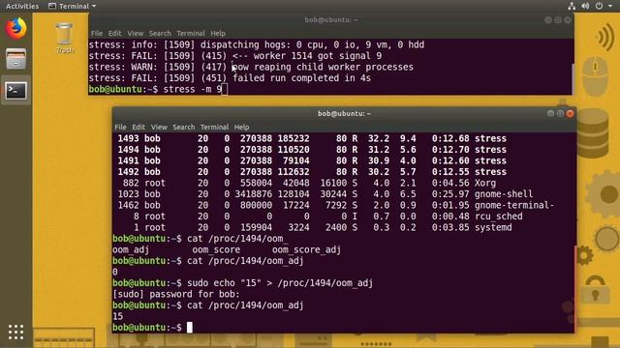Screen dimensions: 620x348
Task: Open View menu in the back terminal
Action: click(135, 34)
